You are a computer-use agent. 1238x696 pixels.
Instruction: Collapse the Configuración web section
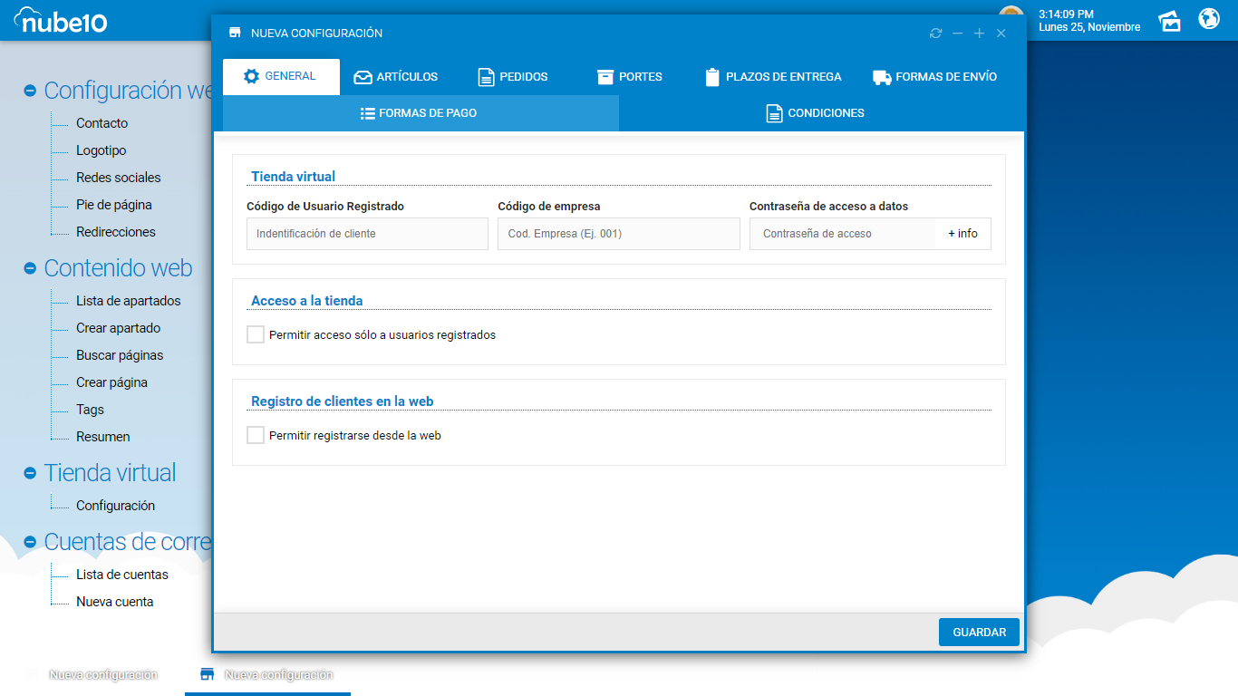(x=30, y=91)
